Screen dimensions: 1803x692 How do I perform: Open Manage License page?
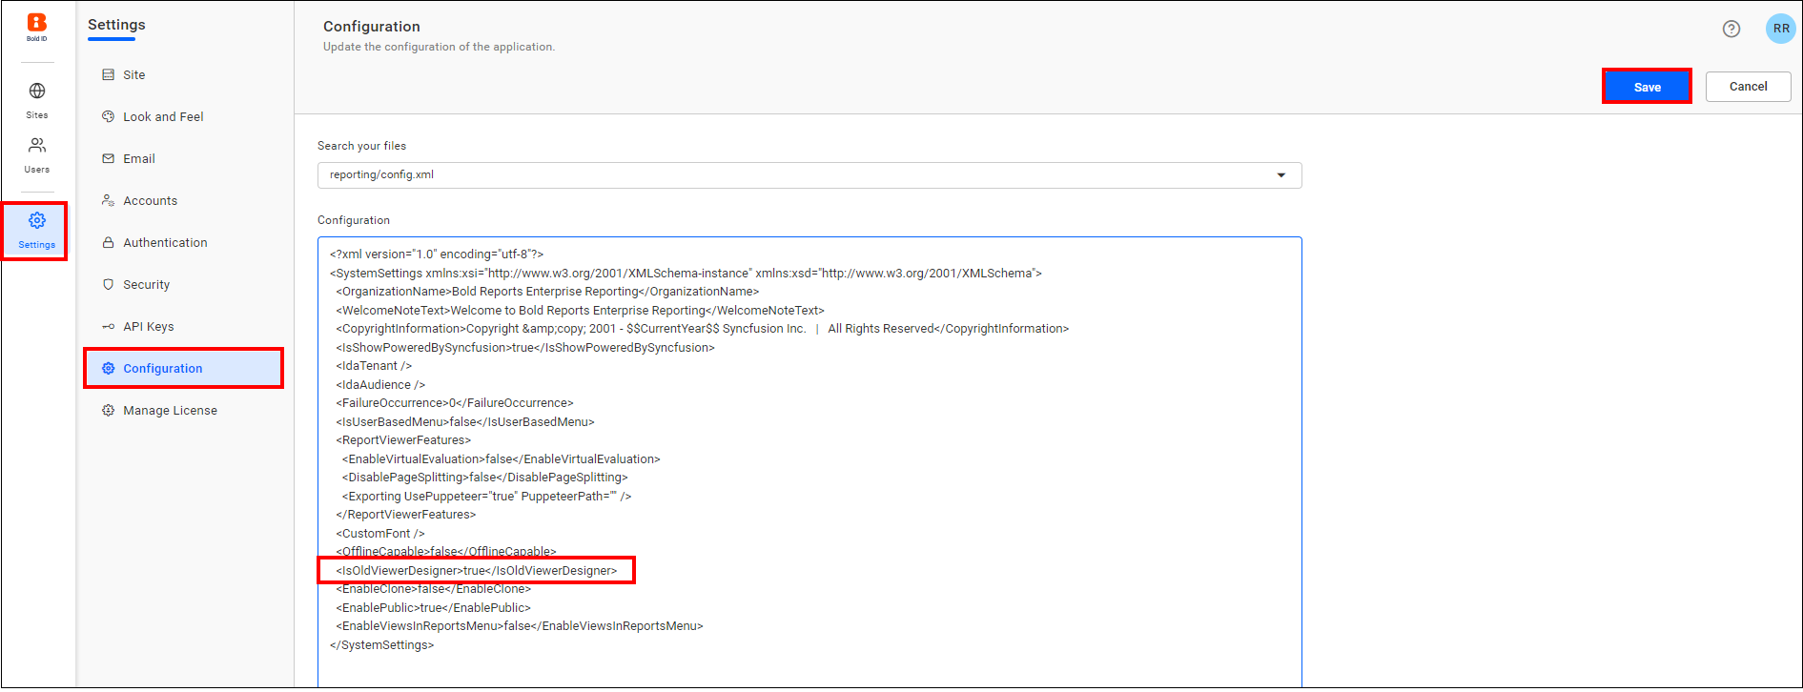[184, 410]
